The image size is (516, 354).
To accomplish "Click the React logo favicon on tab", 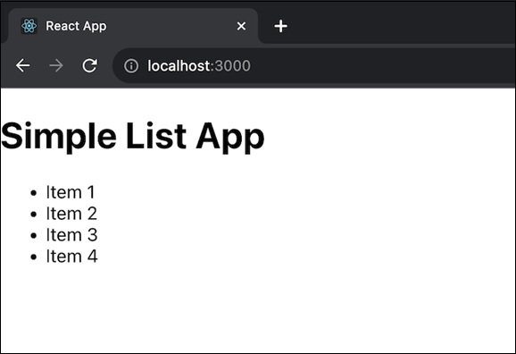I will click(29, 26).
